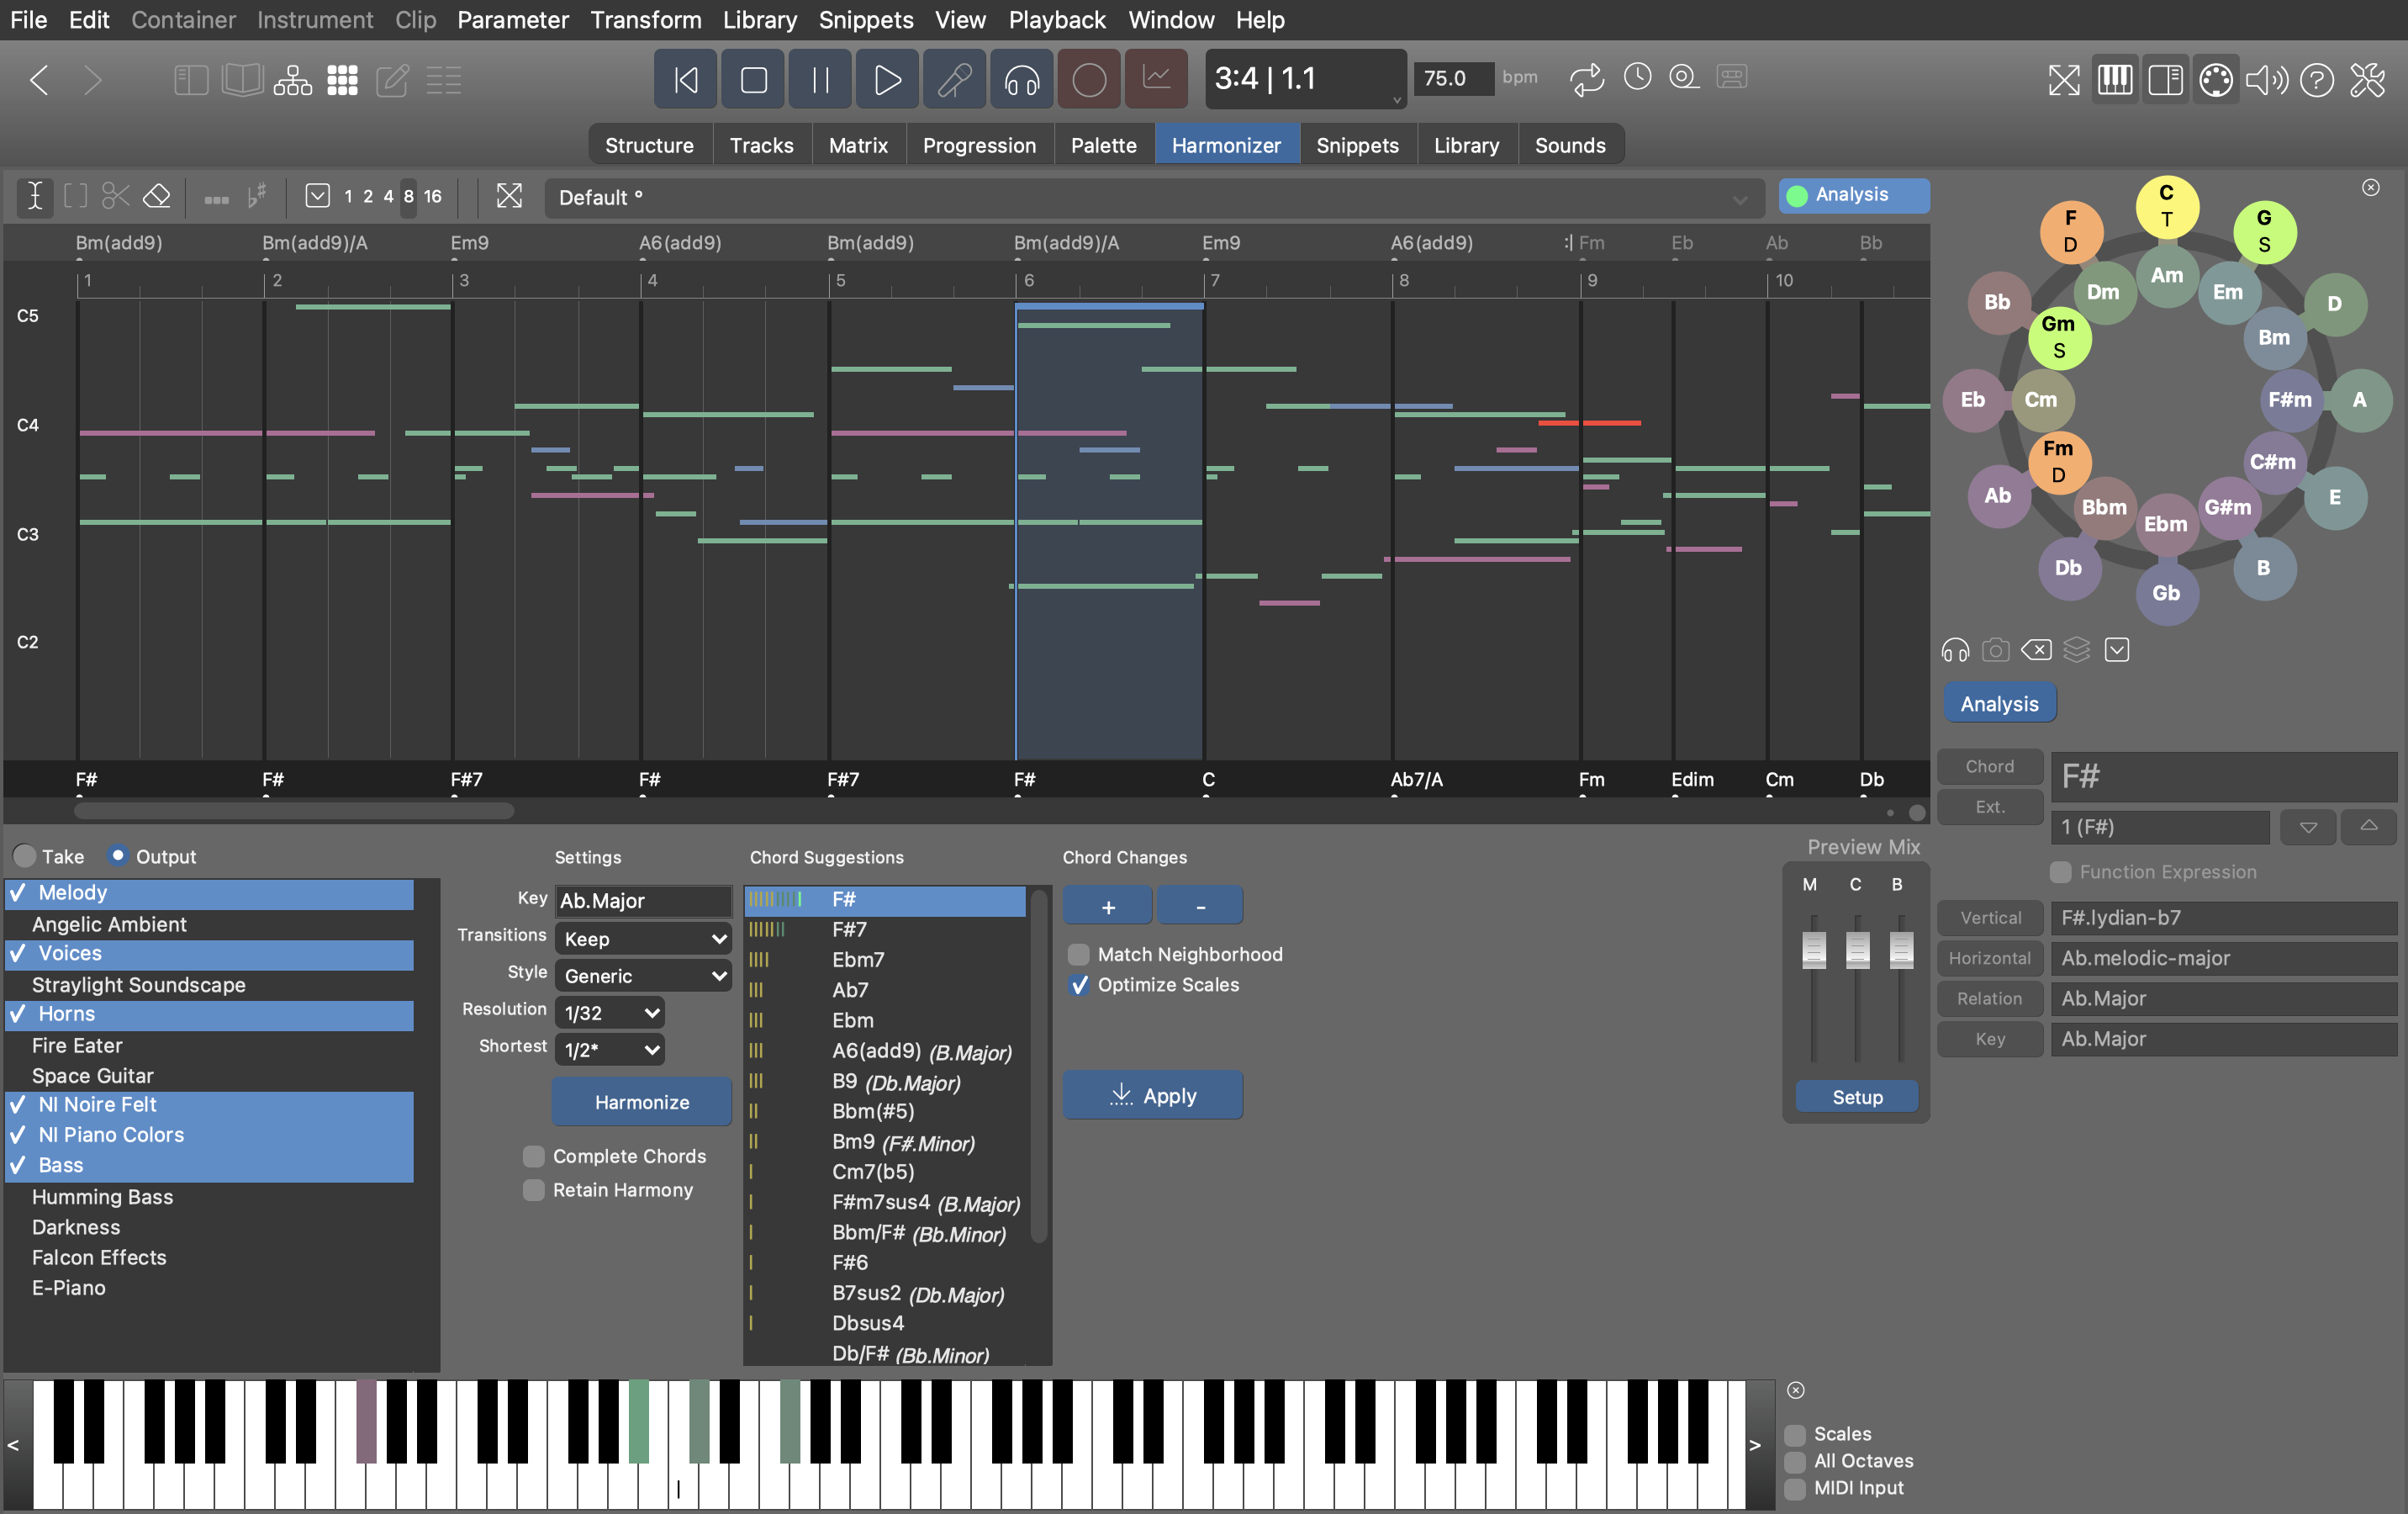Click the metronome tuning fork icon
The image size is (2408, 1514).
[x=954, y=79]
